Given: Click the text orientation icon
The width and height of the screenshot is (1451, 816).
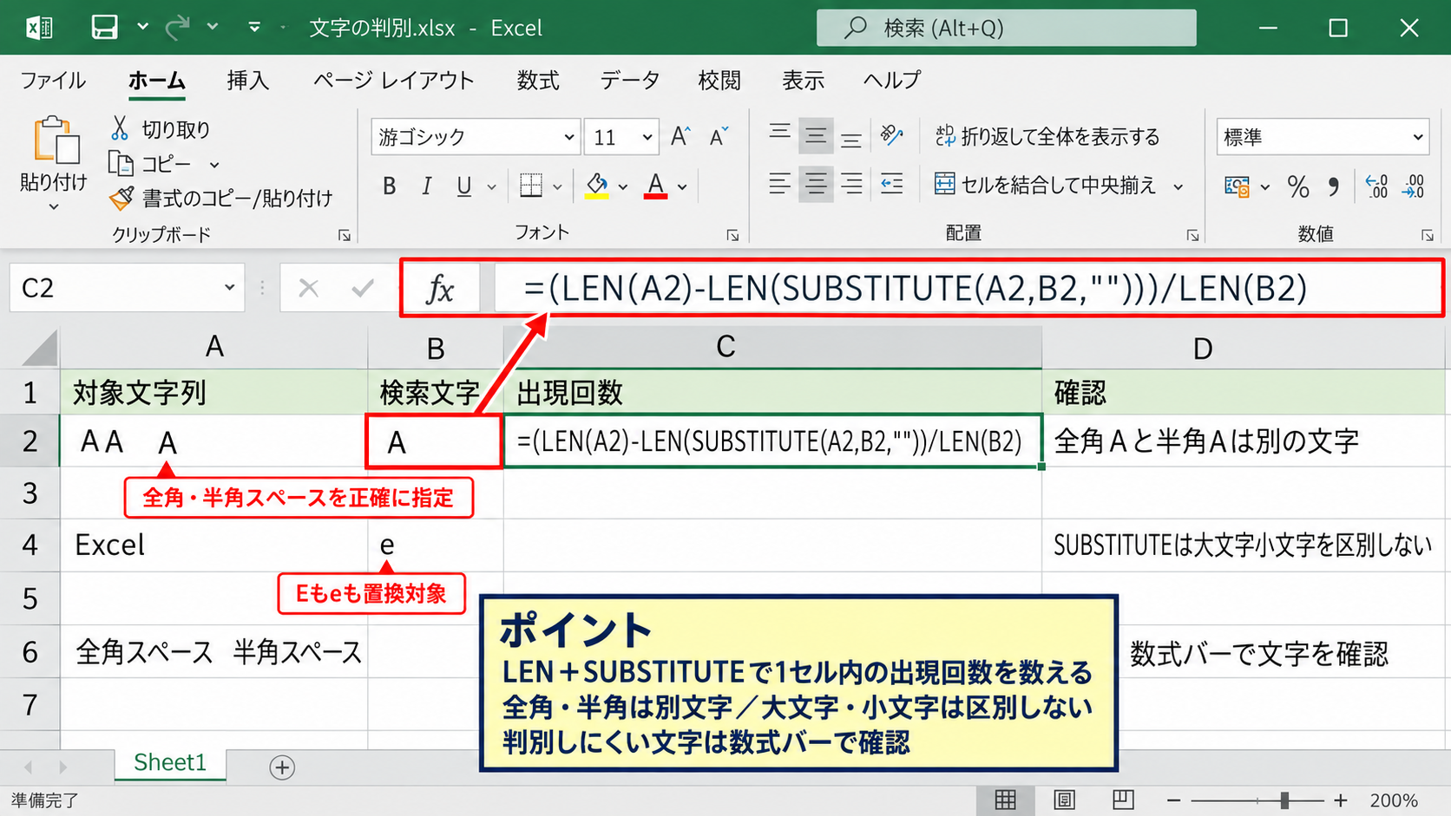Looking at the screenshot, I should 891,134.
